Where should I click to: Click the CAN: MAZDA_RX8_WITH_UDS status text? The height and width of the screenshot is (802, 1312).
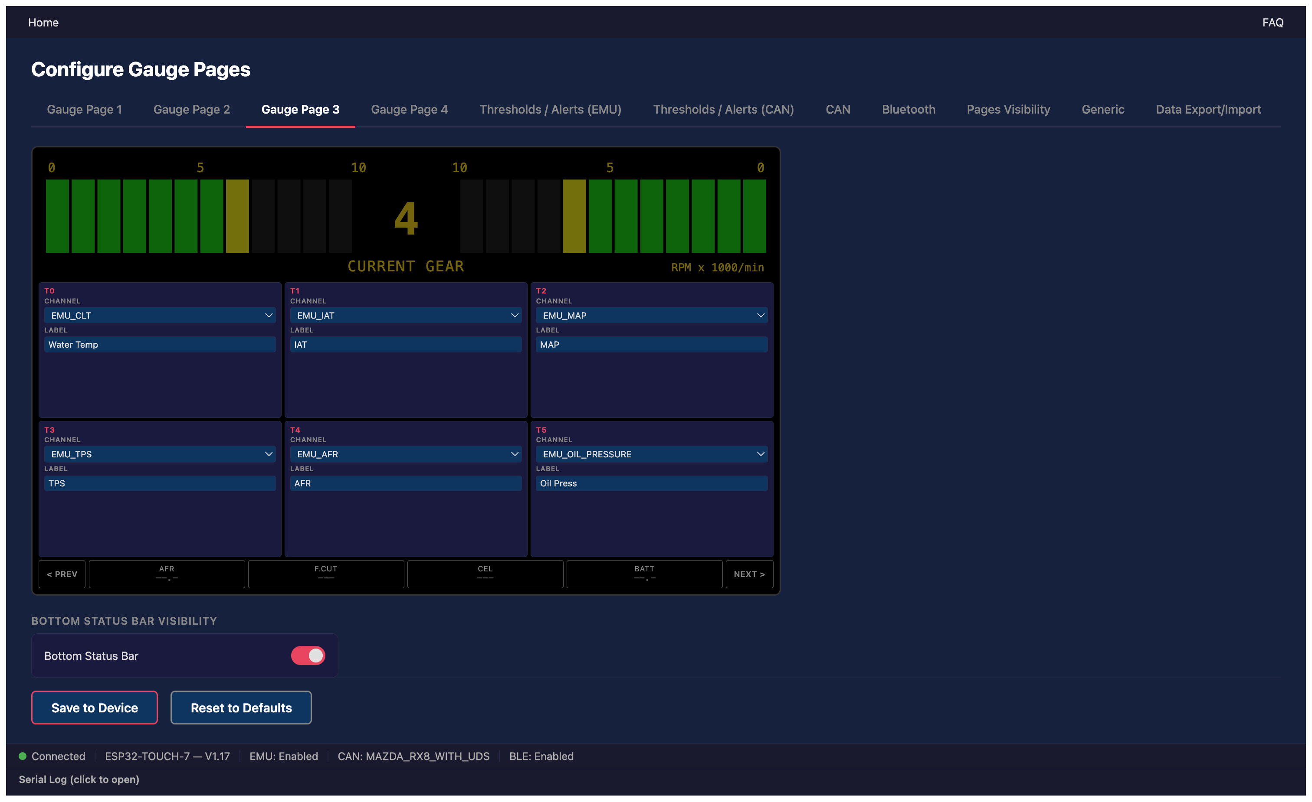413,756
